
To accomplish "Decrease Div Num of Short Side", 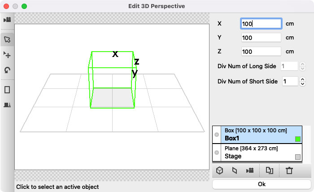I will [x=302, y=84].
